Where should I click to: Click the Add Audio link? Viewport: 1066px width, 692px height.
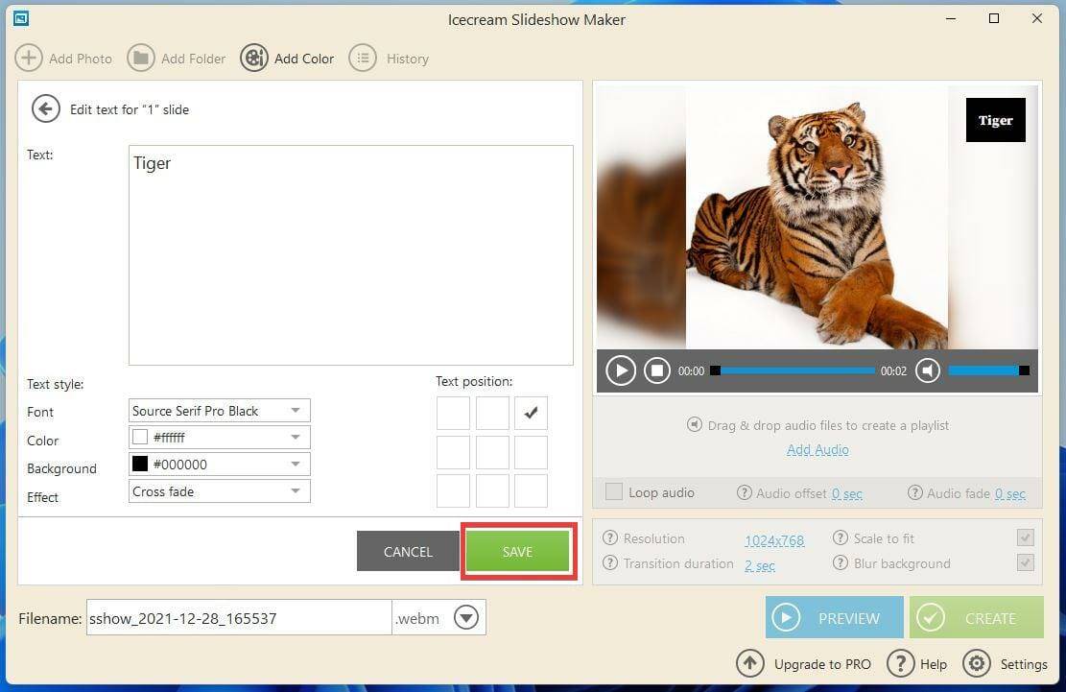(x=817, y=449)
